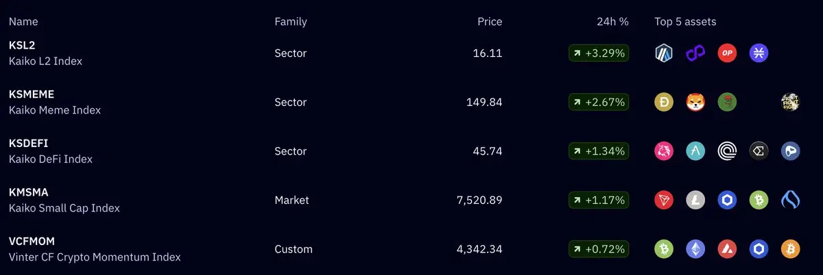This screenshot has width=823, height=275.
Task: Open the VCFMOM Vinter Momentum Index
Action: coord(95,249)
